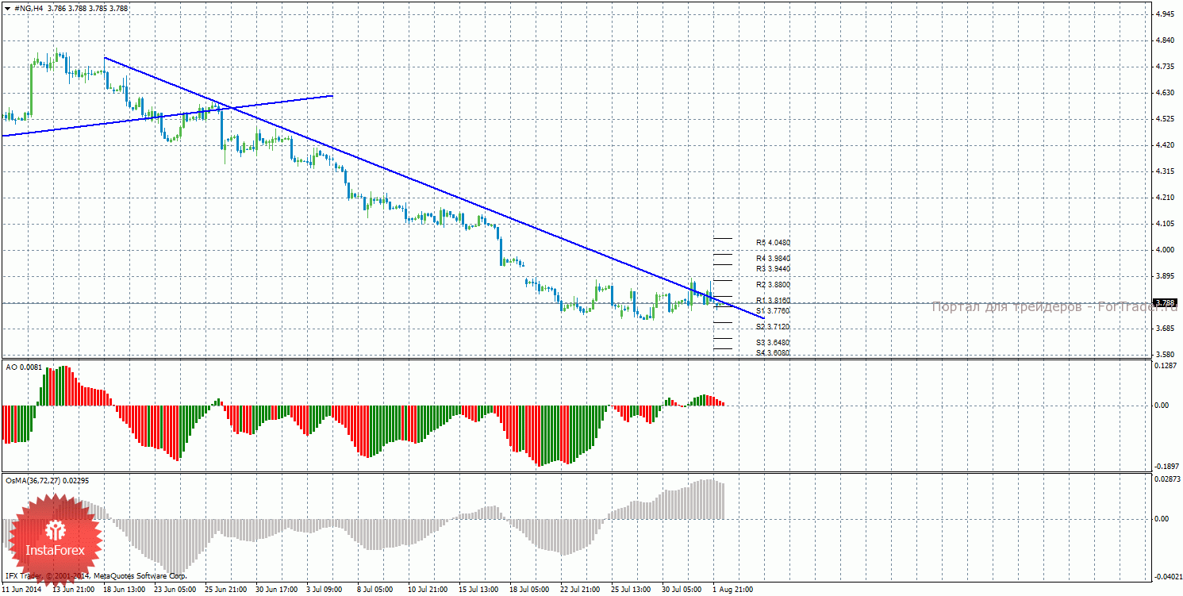Click the 25 Jun 21:00 time axis label
The width and height of the screenshot is (1183, 596).
click(225, 590)
